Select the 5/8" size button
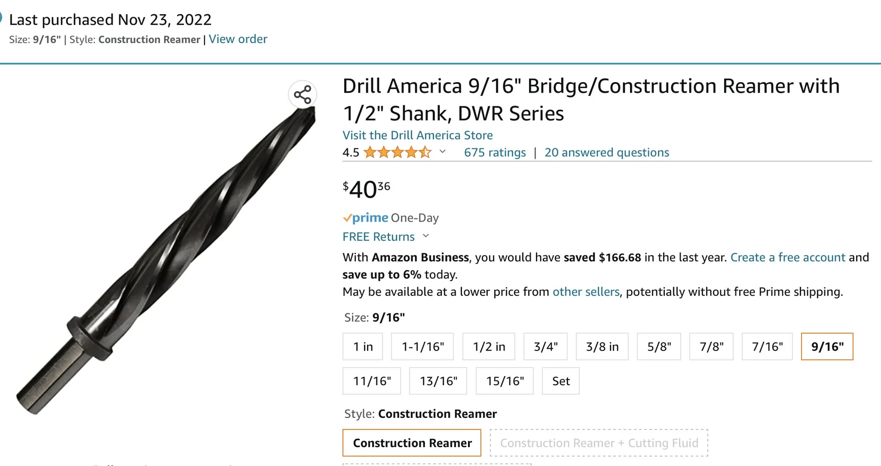The height and width of the screenshot is (466, 881). coord(658,347)
